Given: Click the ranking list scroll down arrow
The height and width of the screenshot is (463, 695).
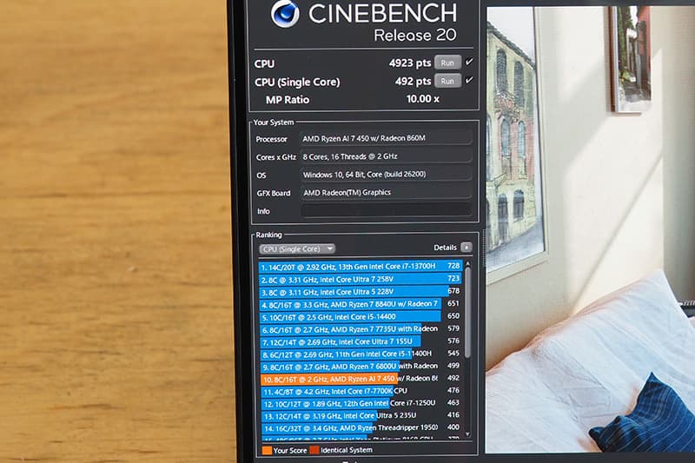Looking at the screenshot, I should (x=467, y=434).
